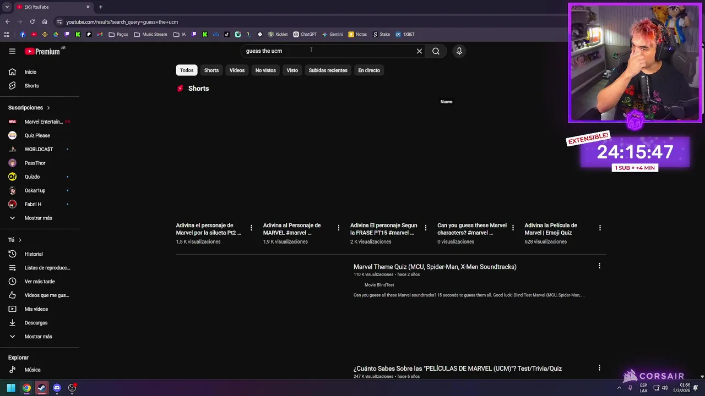The image size is (705, 396).
Task: Open '¿Cuánto Sabes Sobre' video title
Action: click(x=458, y=369)
